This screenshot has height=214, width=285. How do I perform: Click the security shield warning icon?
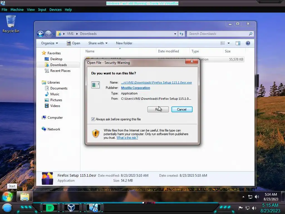point(96,133)
